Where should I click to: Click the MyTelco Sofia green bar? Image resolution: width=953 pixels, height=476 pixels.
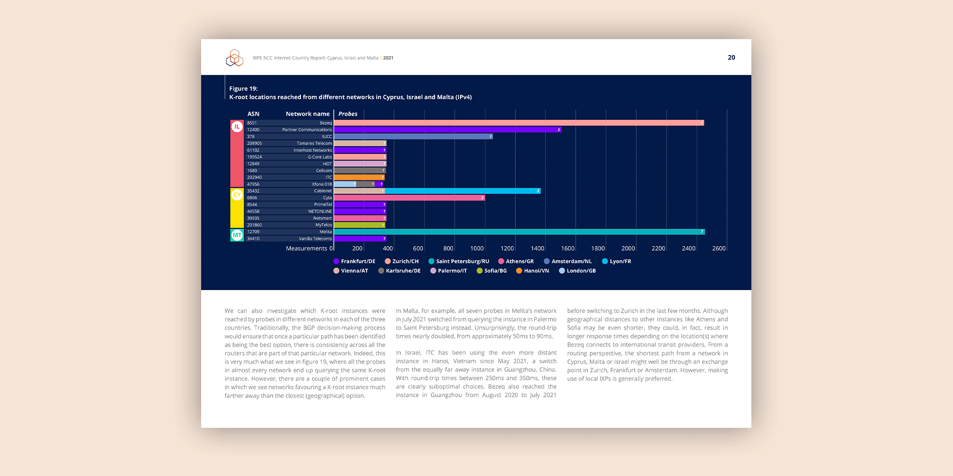click(x=360, y=225)
